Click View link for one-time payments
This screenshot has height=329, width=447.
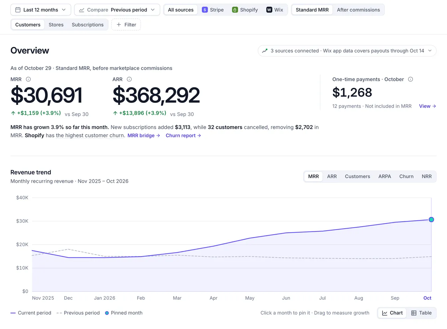(x=427, y=106)
